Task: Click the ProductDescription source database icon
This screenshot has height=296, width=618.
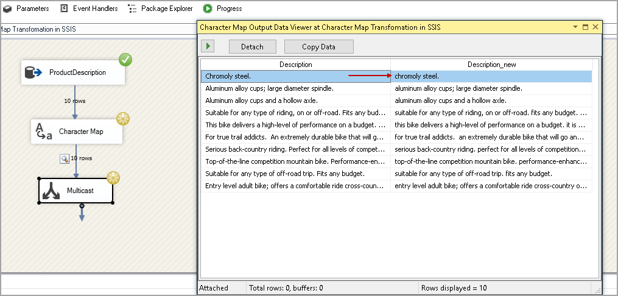Action: coord(33,72)
